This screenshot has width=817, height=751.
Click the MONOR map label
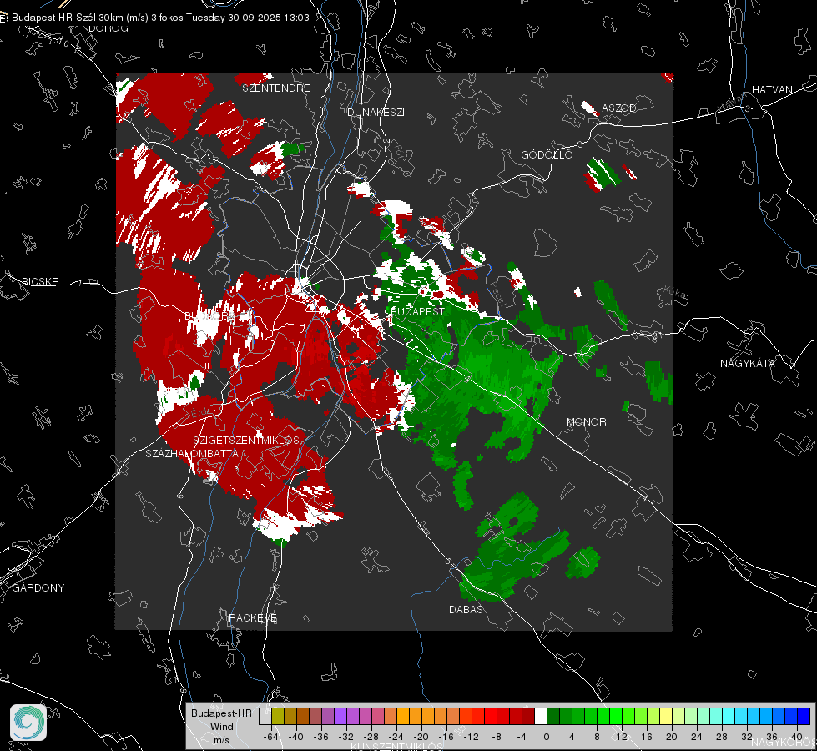586,422
